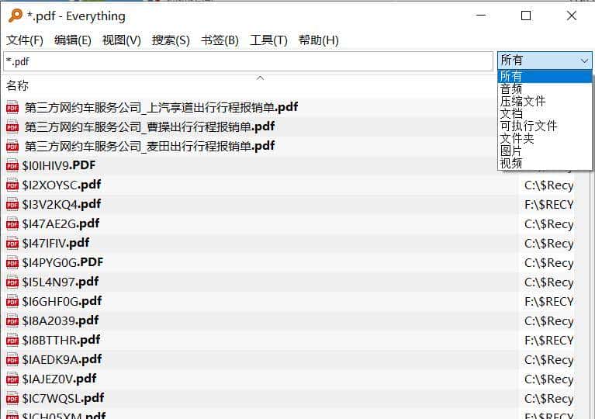Select 压缩文件 filter option
The width and height of the screenshot is (595, 419).
545,102
